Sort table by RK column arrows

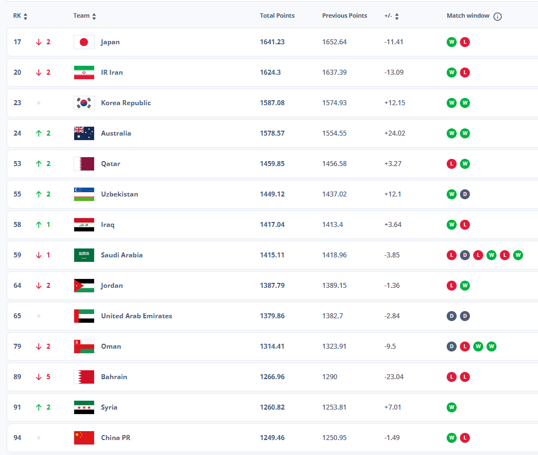tap(25, 17)
